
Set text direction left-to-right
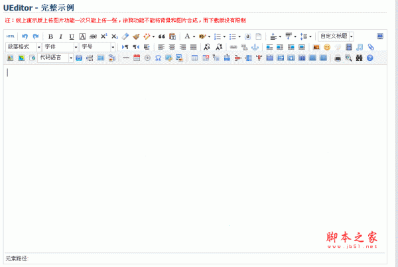[125, 47]
